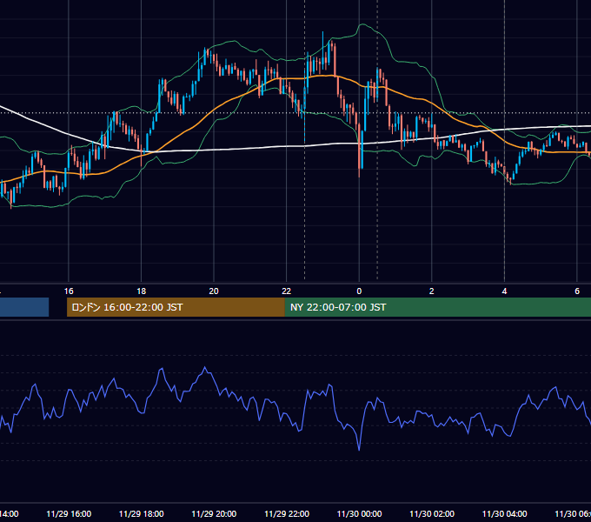
Task: Click the 22 hour label on the chart axis
Action: [287, 291]
